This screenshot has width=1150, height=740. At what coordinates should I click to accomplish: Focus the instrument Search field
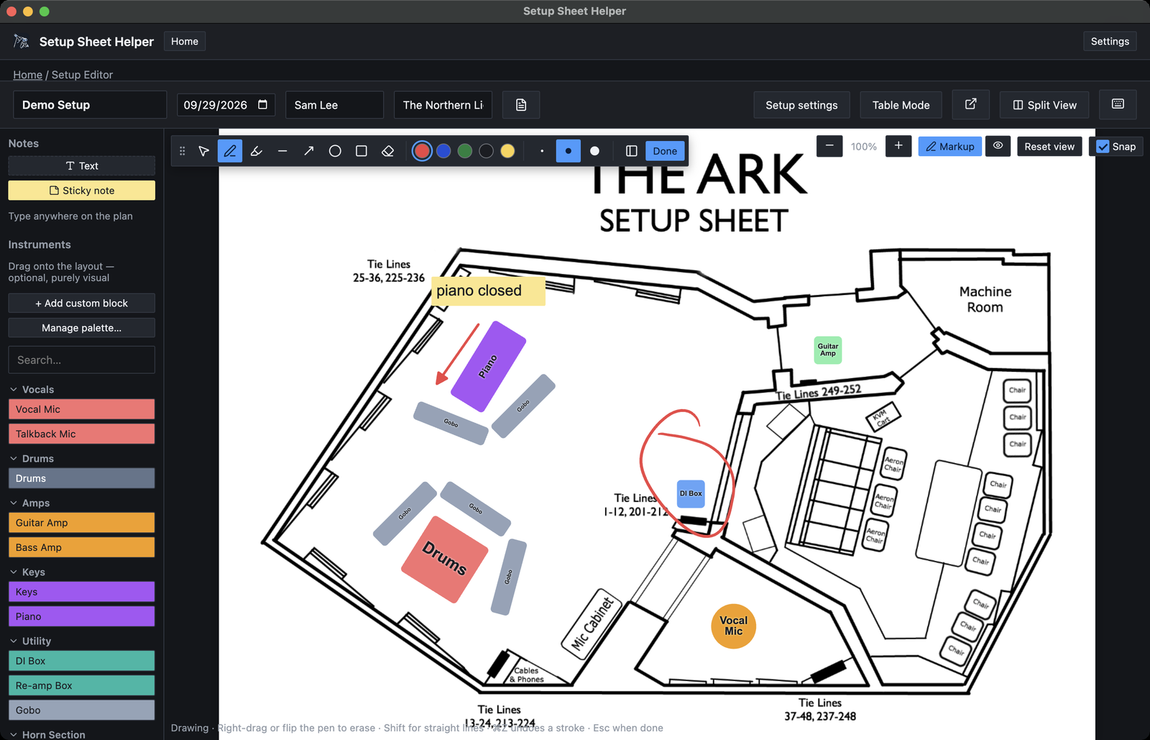point(81,360)
